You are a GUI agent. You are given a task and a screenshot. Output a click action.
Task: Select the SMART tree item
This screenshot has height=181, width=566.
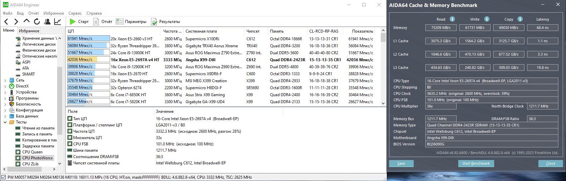[29, 74]
